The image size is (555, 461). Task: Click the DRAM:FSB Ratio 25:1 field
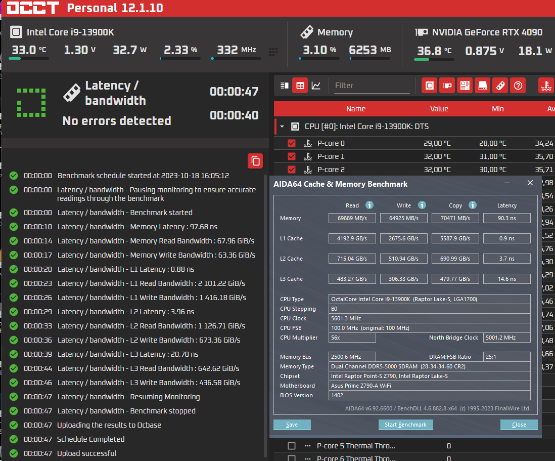click(x=507, y=357)
